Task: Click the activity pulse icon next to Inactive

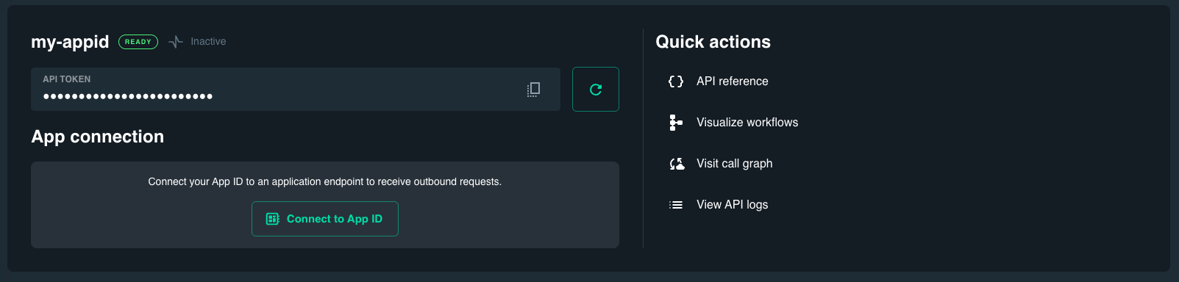Action: point(176,42)
